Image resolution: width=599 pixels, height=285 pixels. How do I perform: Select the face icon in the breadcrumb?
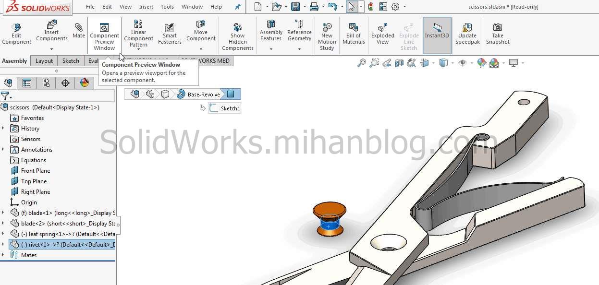pos(231,95)
